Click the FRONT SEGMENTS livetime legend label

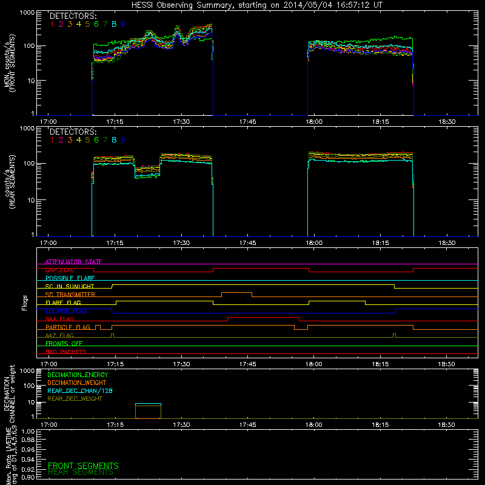[x=83, y=466]
